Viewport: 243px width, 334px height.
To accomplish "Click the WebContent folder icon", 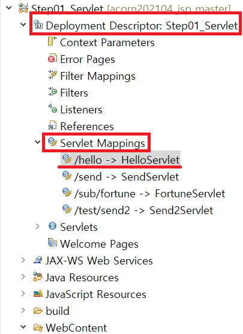I will click(38, 327).
